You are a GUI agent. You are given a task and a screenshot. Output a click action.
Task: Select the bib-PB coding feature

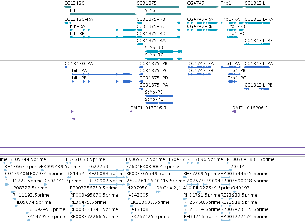(102, 82)
